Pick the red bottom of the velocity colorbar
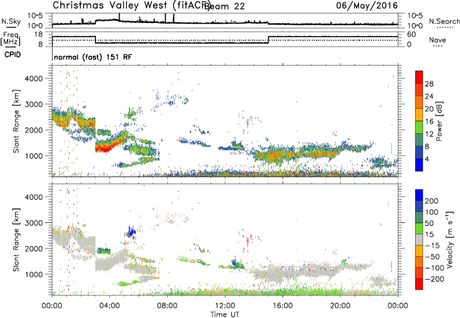The width and height of the screenshot is (460, 318). (x=419, y=284)
